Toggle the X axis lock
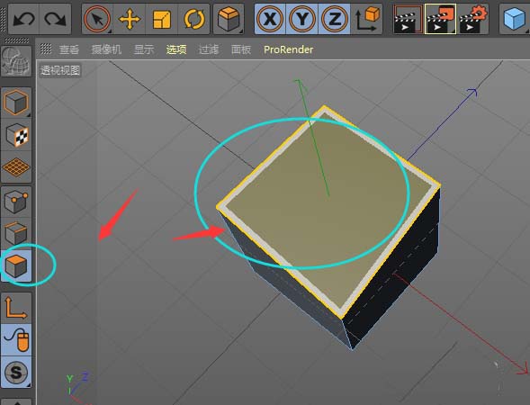 pos(270,19)
